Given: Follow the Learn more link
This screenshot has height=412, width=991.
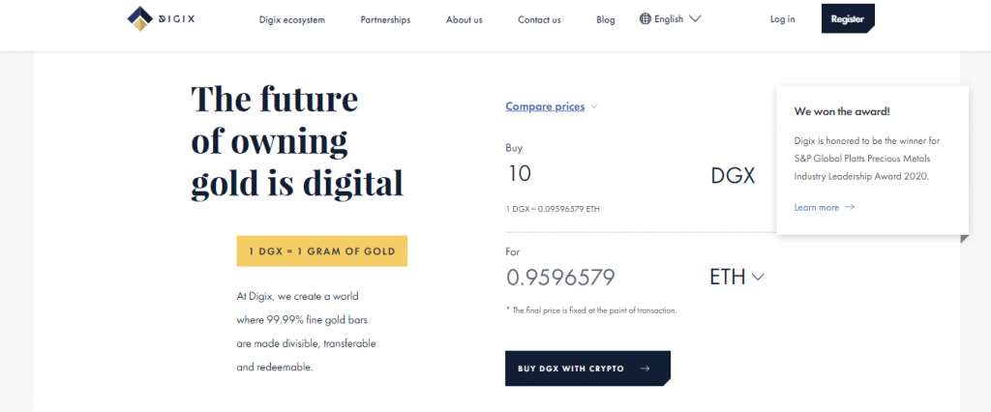Looking at the screenshot, I should (x=816, y=207).
